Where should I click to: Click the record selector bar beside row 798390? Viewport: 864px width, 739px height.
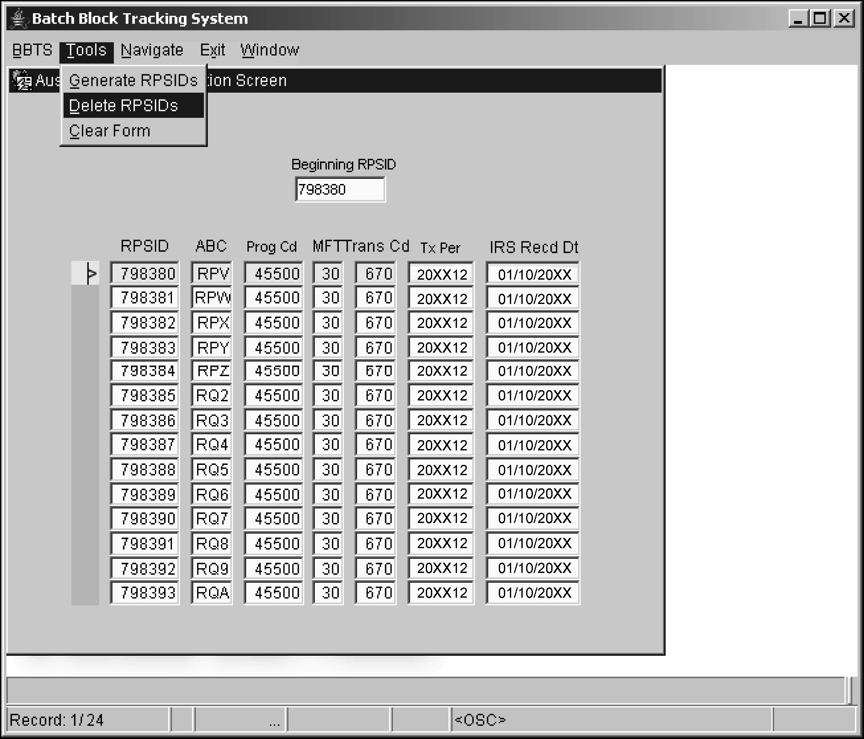(x=85, y=518)
